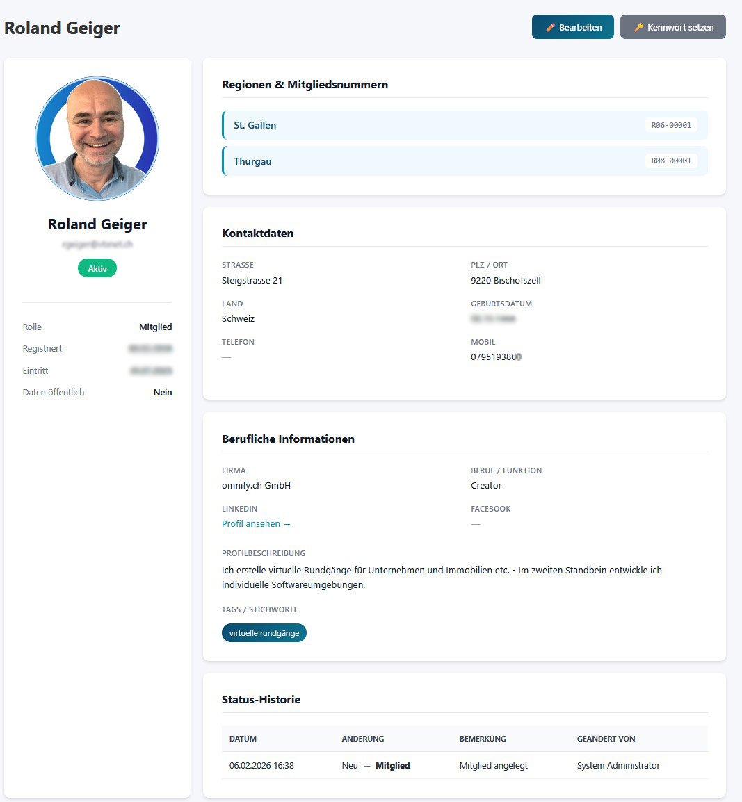Screen dimensions: 742x802
Task: Open the Kennwort setzen dialog
Action: 672,26
